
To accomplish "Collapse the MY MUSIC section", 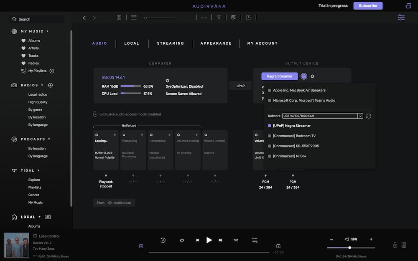I will coord(48,31).
